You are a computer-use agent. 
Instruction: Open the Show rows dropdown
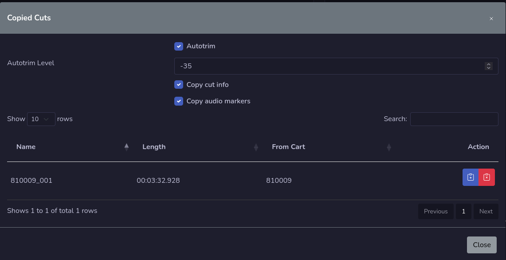[x=41, y=118]
